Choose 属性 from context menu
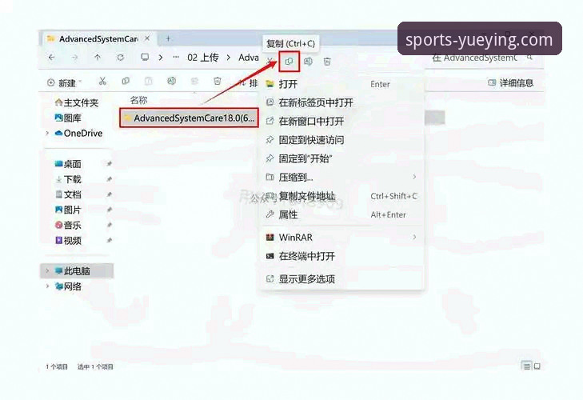This screenshot has height=400, width=583. coord(288,214)
